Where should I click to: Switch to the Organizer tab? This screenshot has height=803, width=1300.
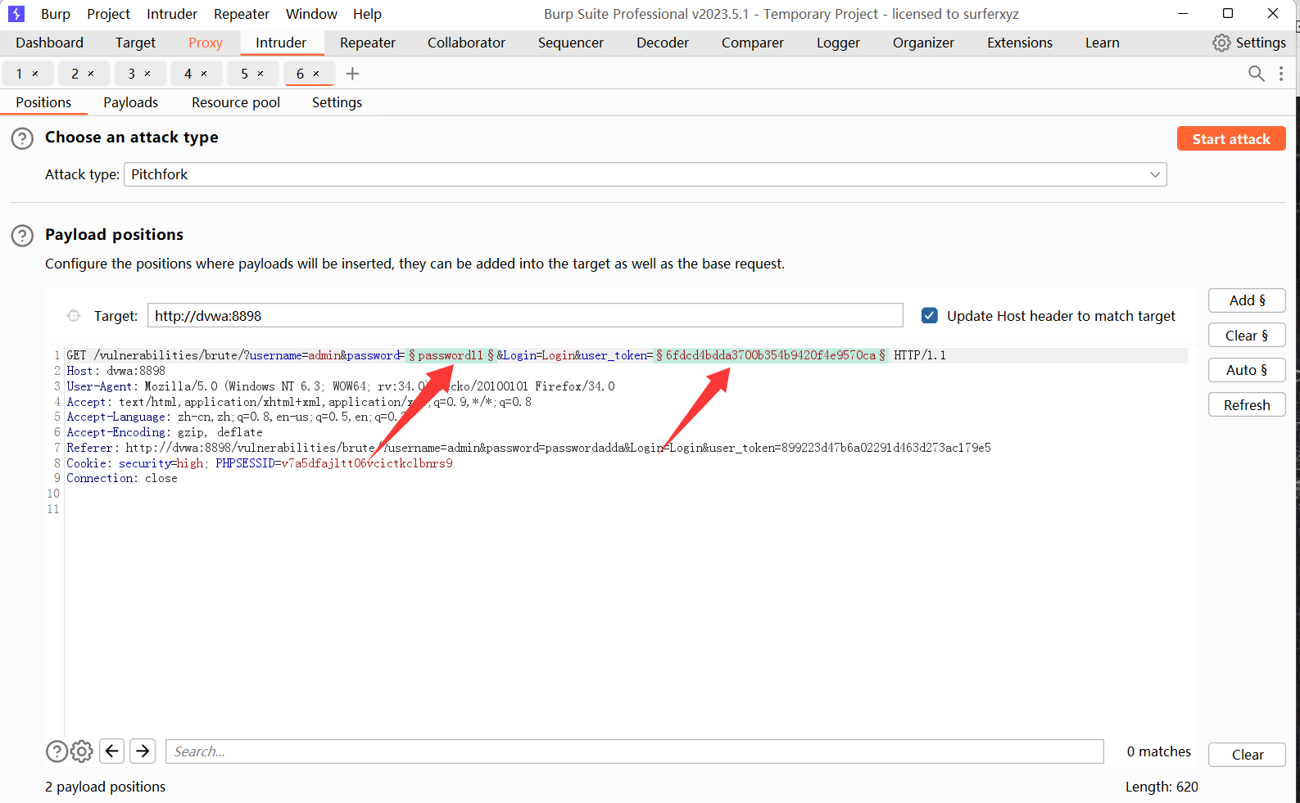(923, 43)
